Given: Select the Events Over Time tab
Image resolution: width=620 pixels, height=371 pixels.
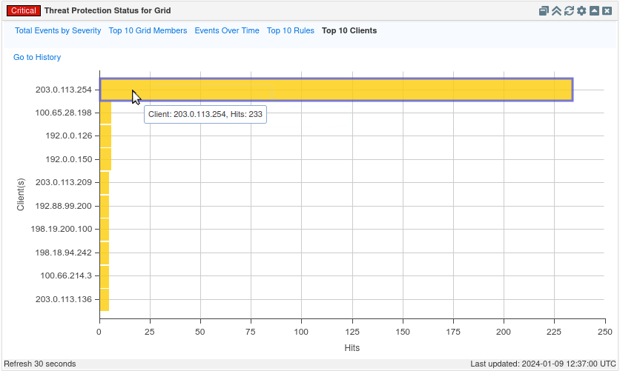Looking at the screenshot, I should (227, 31).
